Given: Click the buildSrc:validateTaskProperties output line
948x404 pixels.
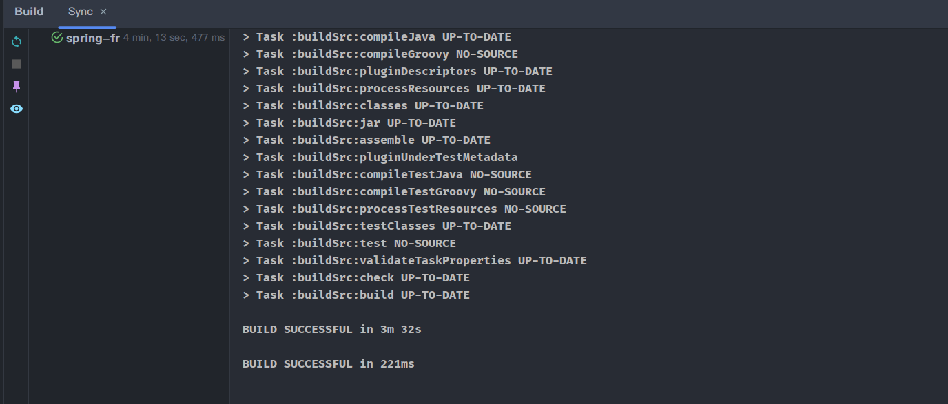Looking at the screenshot, I should pos(421,261).
